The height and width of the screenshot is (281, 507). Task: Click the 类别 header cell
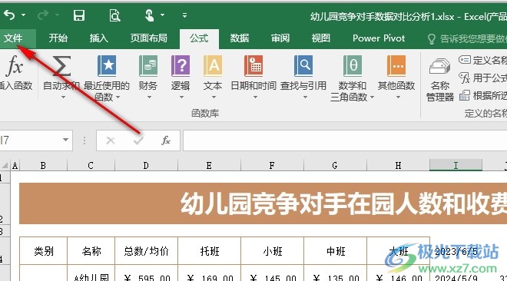pos(43,251)
